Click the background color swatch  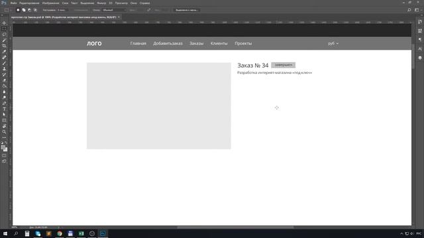point(6,150)
